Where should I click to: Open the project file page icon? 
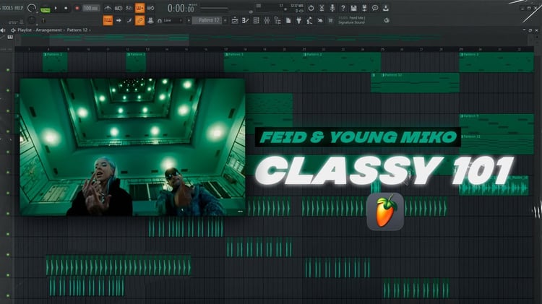point(288,21)
